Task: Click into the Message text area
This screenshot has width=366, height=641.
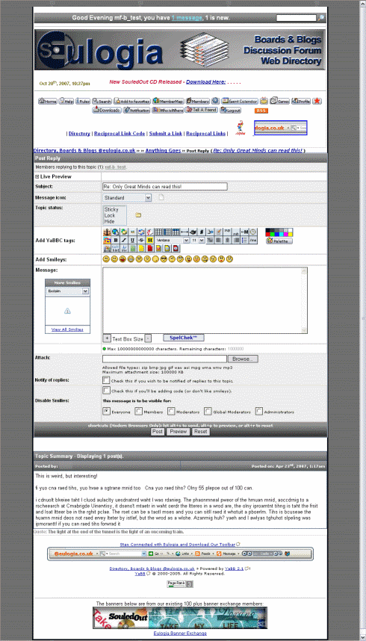Action: [x=205, y=300]
